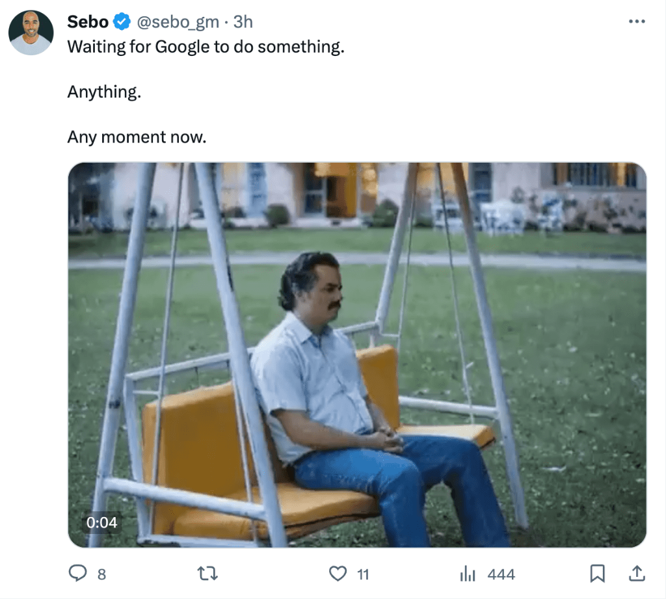This screenshot has width=666, height=599.
Task: Click the 3h timestamp
Action: [x=243, y=21]
